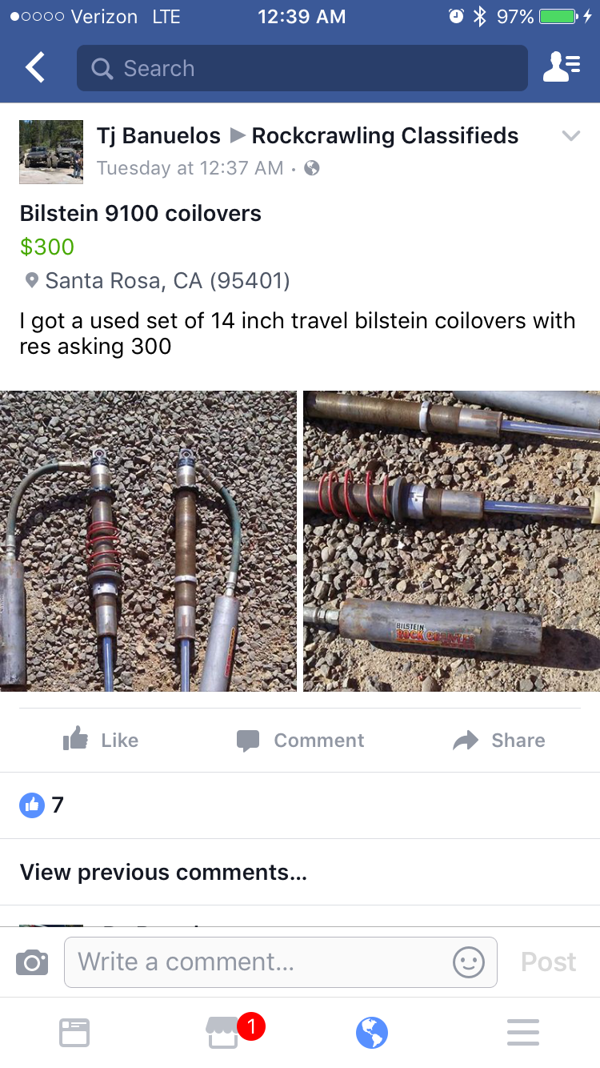Tap the public globe privacy icon
Screen dimensions: 600x1068
pos(312,168)
